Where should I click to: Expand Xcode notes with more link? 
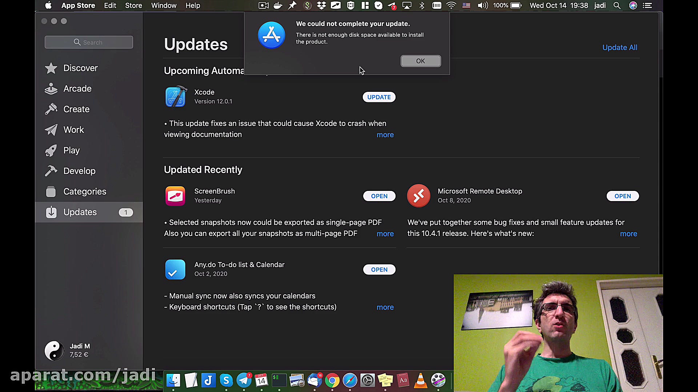(385, 135)
